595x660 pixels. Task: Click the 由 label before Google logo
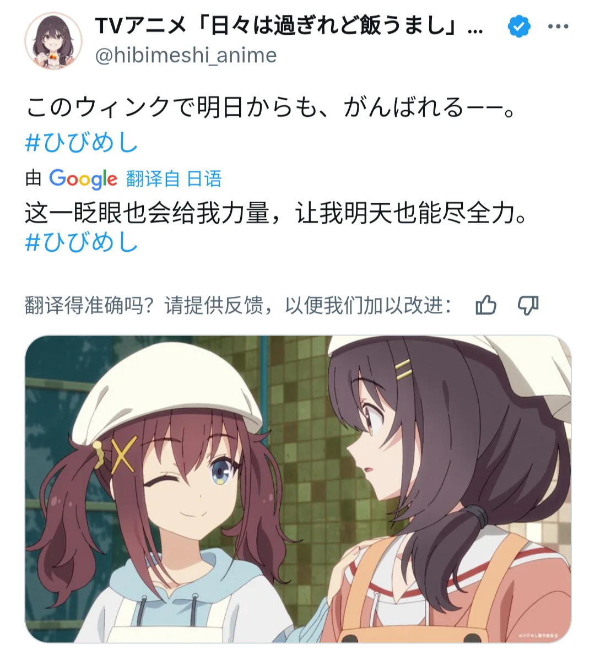pos(33,178)
